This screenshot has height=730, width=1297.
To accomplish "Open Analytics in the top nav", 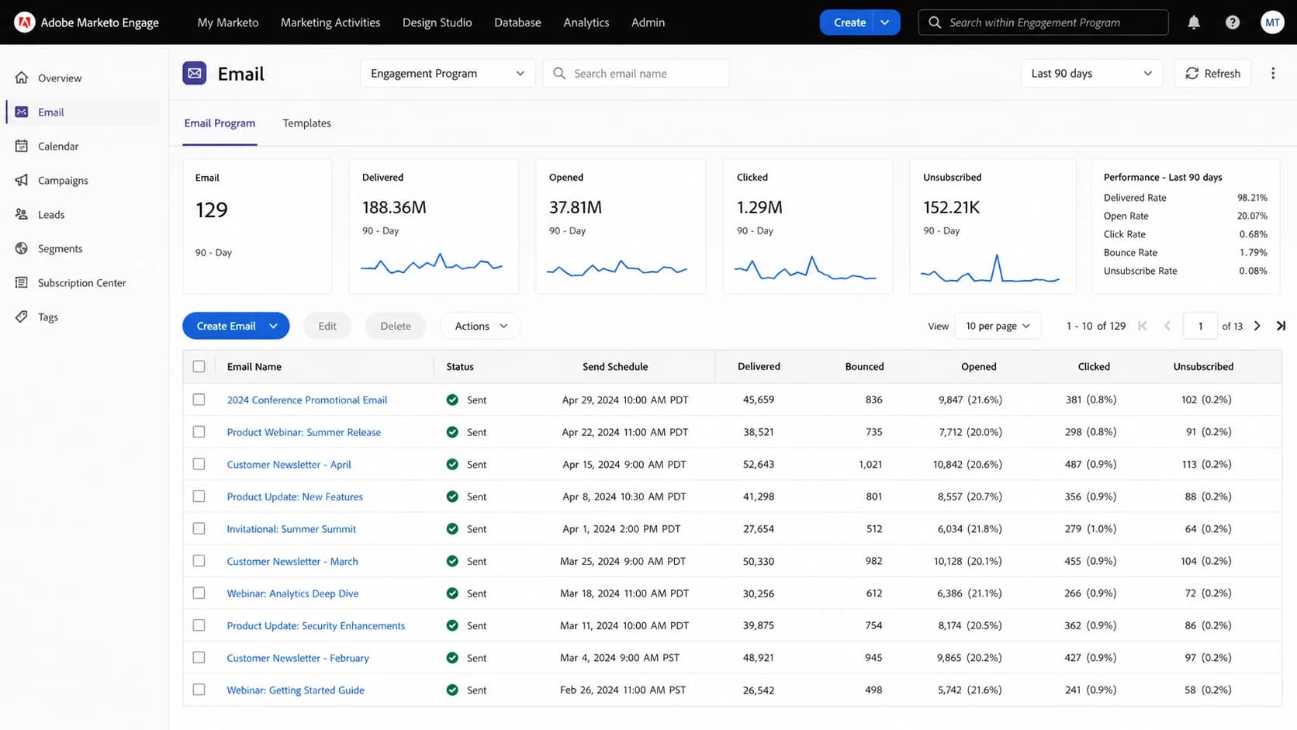I will click(x=586, y=22).
